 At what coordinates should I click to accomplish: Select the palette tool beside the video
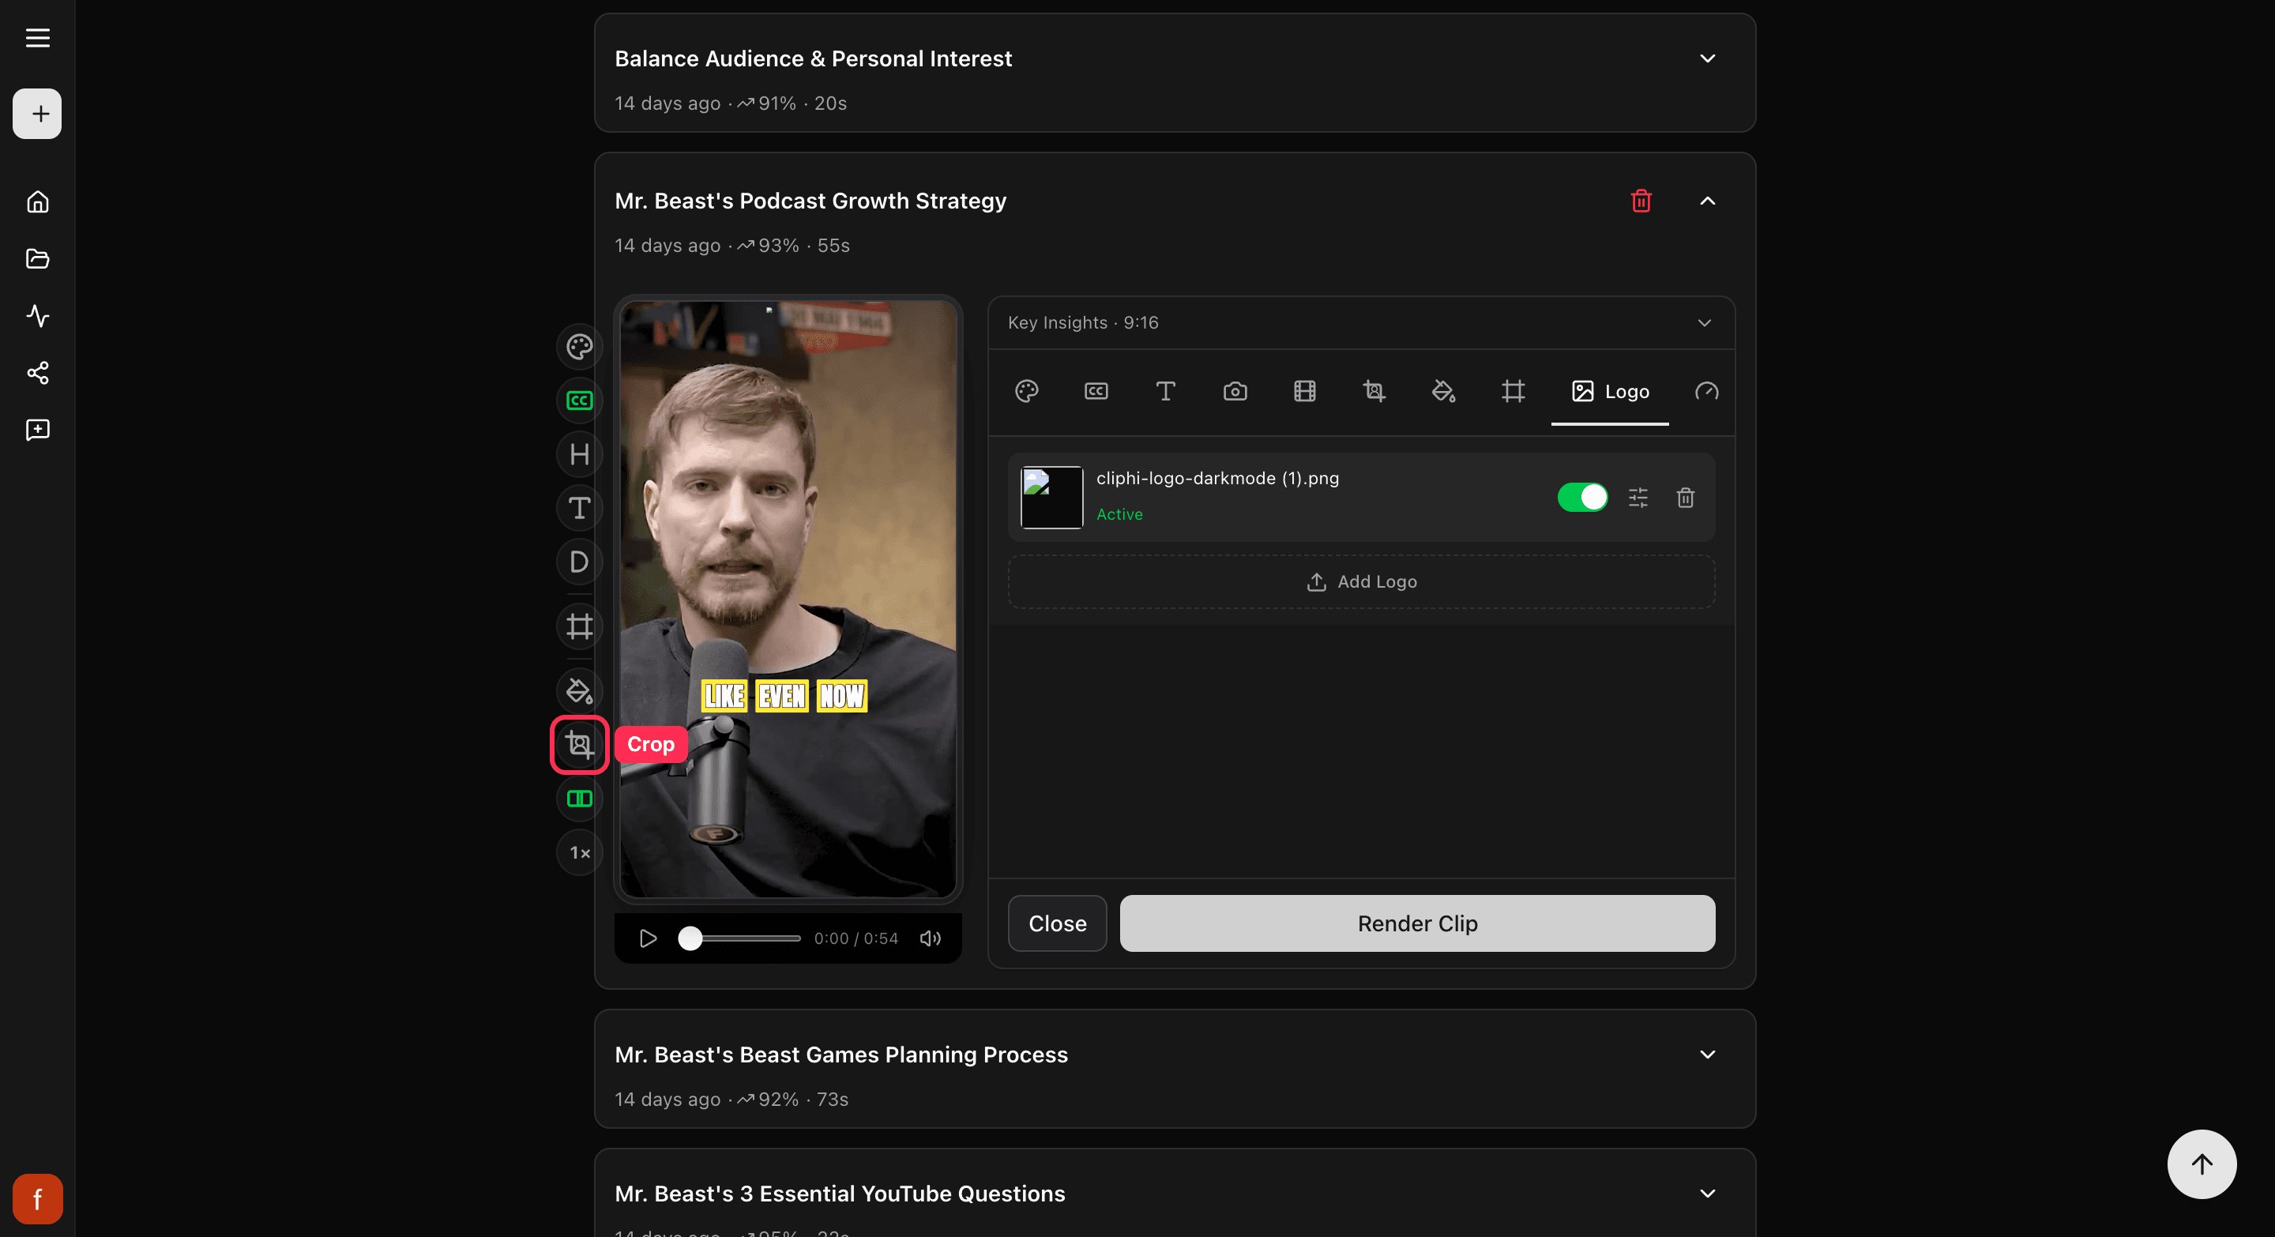tap(579, 346)
